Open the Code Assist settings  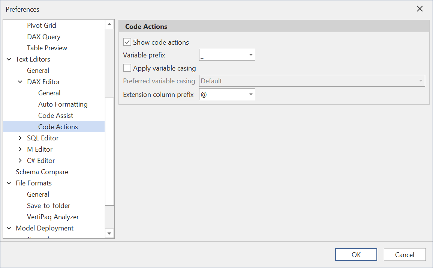(55, 115)
